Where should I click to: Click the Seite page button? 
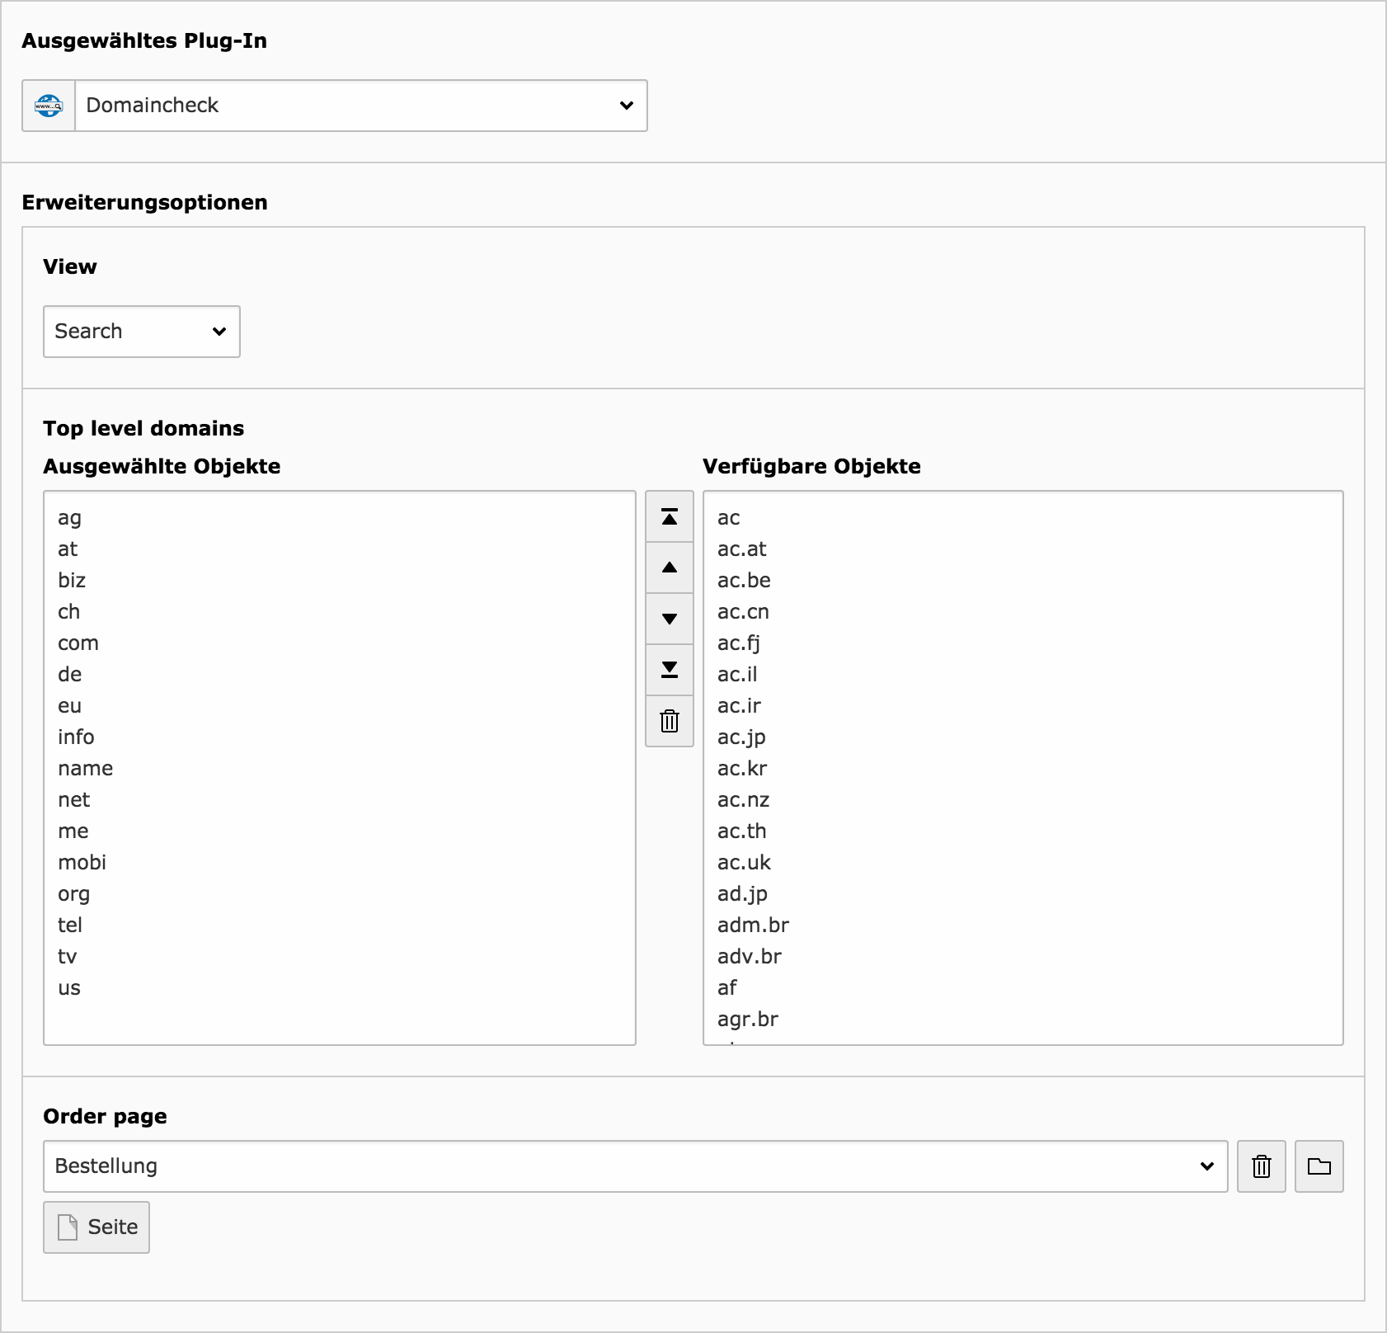[x=96, y=1227]
